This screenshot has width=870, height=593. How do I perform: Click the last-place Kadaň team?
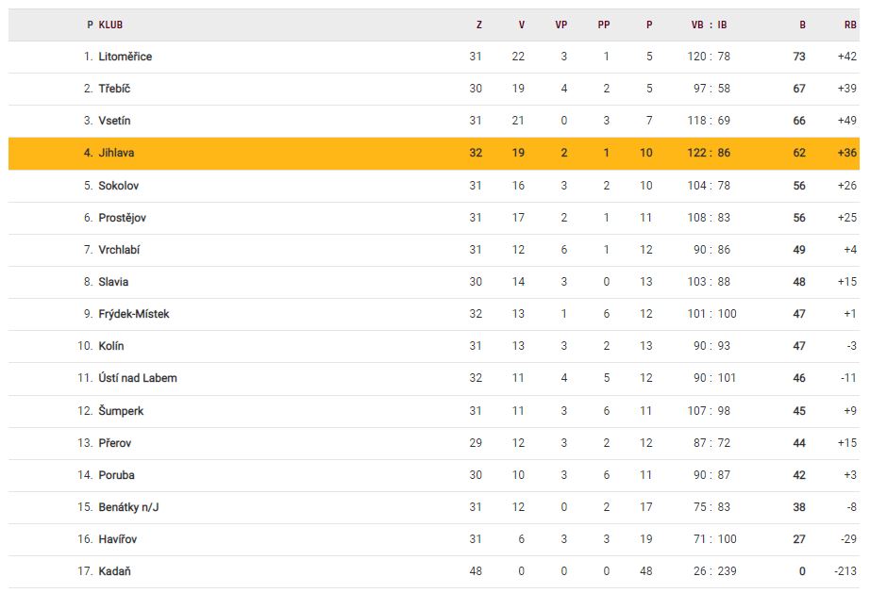click(x=113, y=571)
